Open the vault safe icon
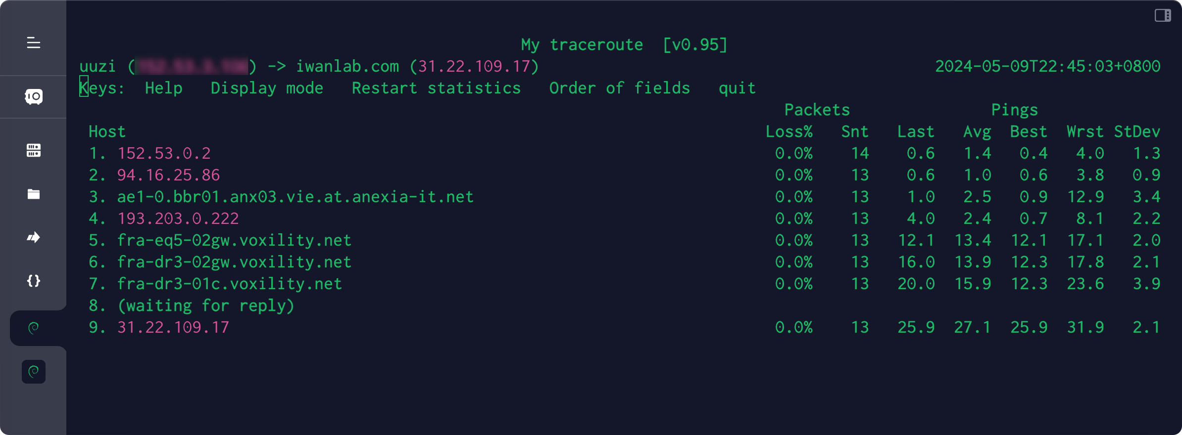 [x=33, y=96]
